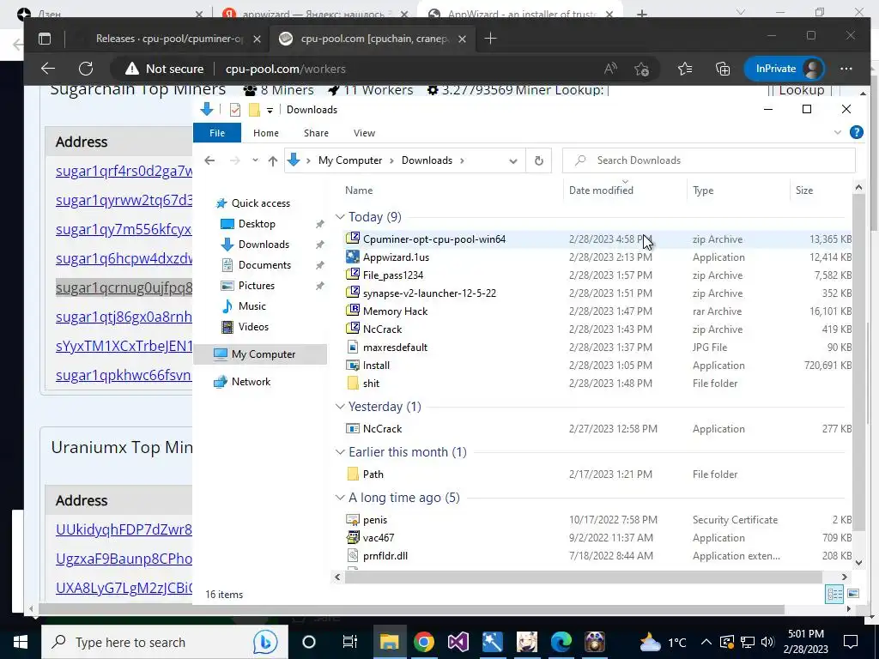Add this page to favorites in Edge

point(642,69)
